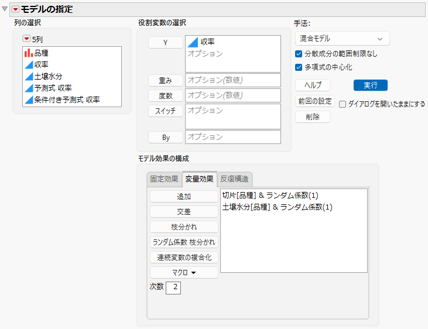Select 予測式 収率 in the column list

53,88
